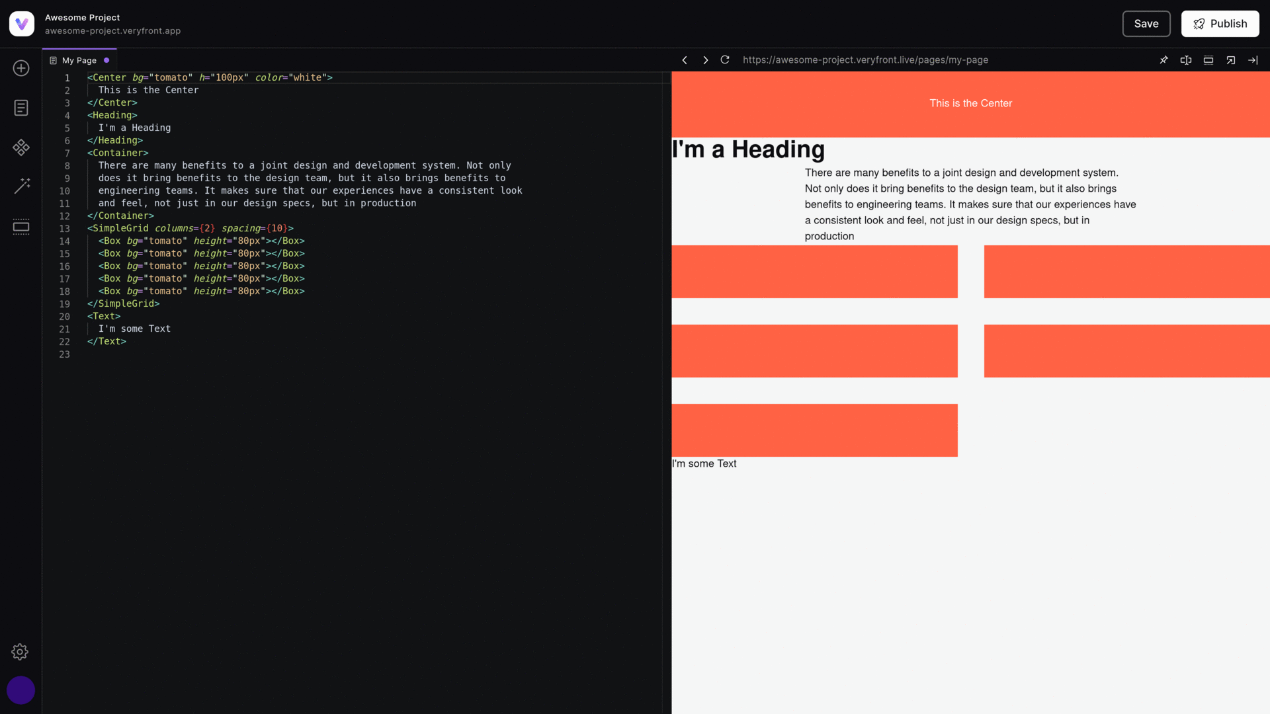This screenshot has height=714, width=1270.
Task: Click the first Box code on line 14
Action: [x=202, y=241]
